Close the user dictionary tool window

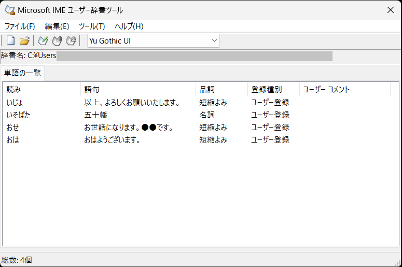pos(391,10)
